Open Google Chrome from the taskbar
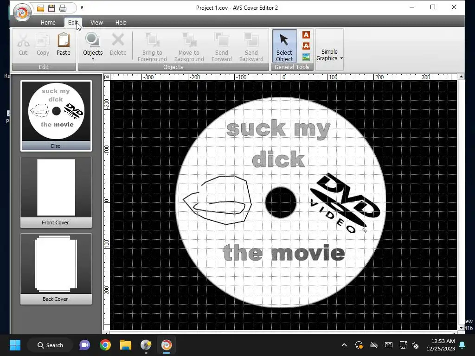 coord(105,345)
